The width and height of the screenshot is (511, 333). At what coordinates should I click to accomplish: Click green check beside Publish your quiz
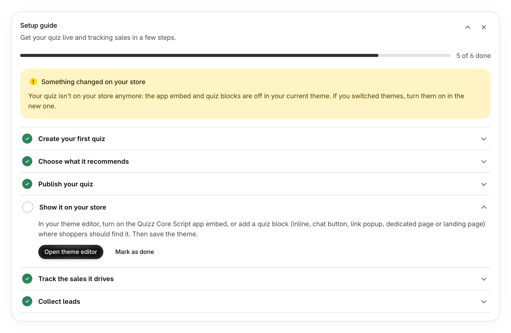tap(27, 184)
